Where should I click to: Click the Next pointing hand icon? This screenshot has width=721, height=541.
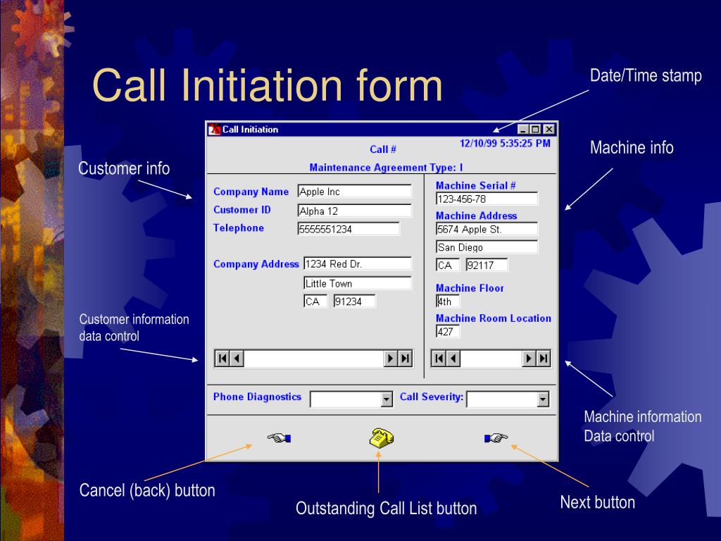click(x=496, y=437)
